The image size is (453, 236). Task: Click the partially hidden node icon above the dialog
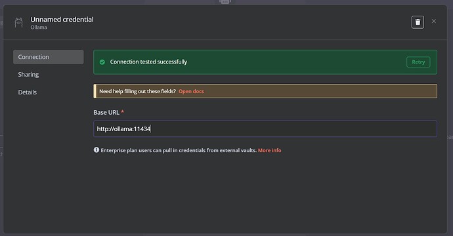[225, 2]
